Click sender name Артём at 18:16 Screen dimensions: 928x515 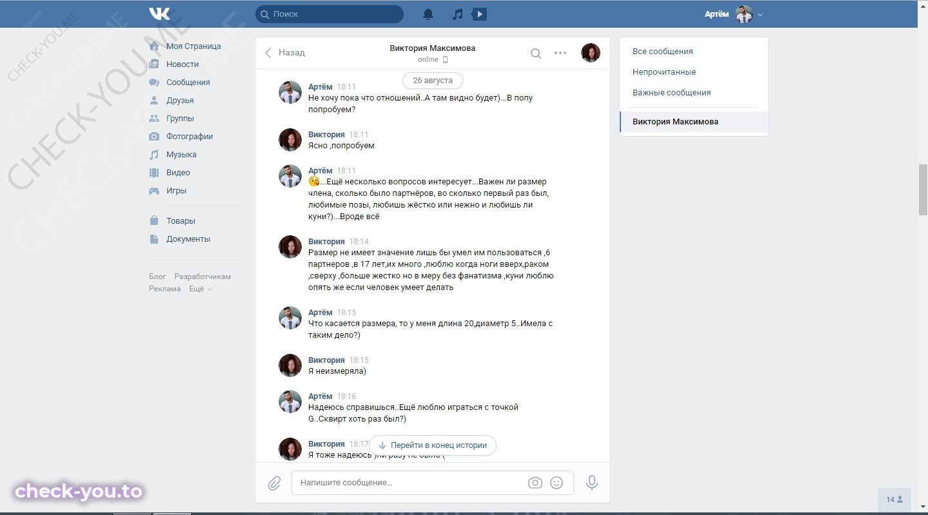[x=321, y=396]
